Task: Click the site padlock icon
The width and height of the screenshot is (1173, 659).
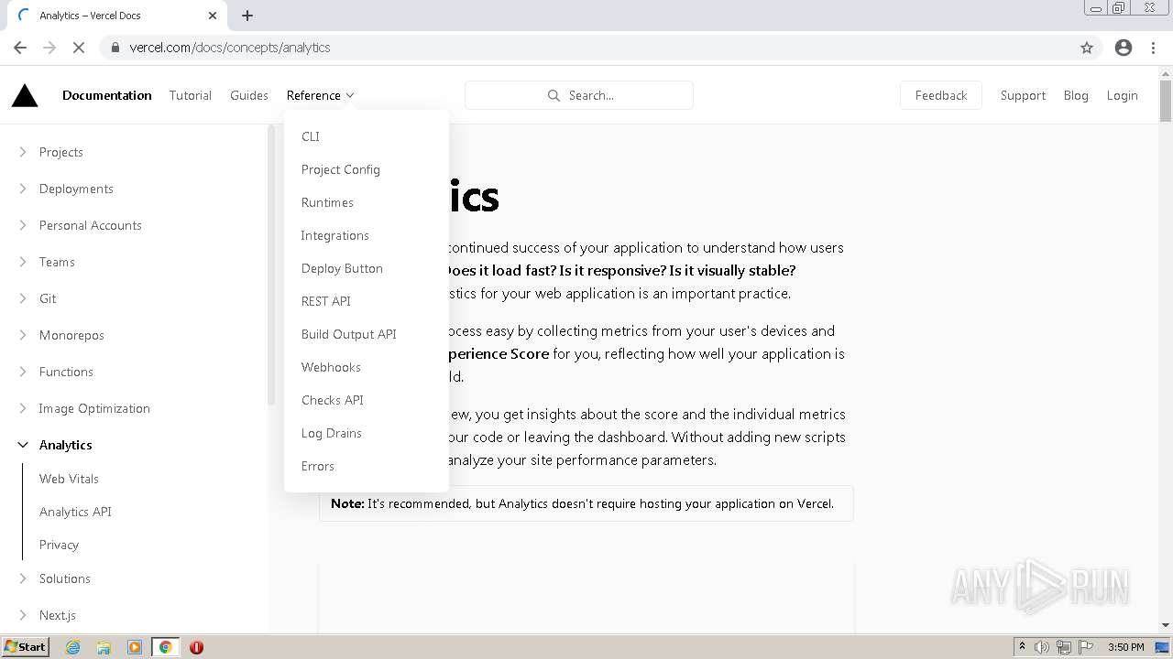Action: click(x=115, y=48)
